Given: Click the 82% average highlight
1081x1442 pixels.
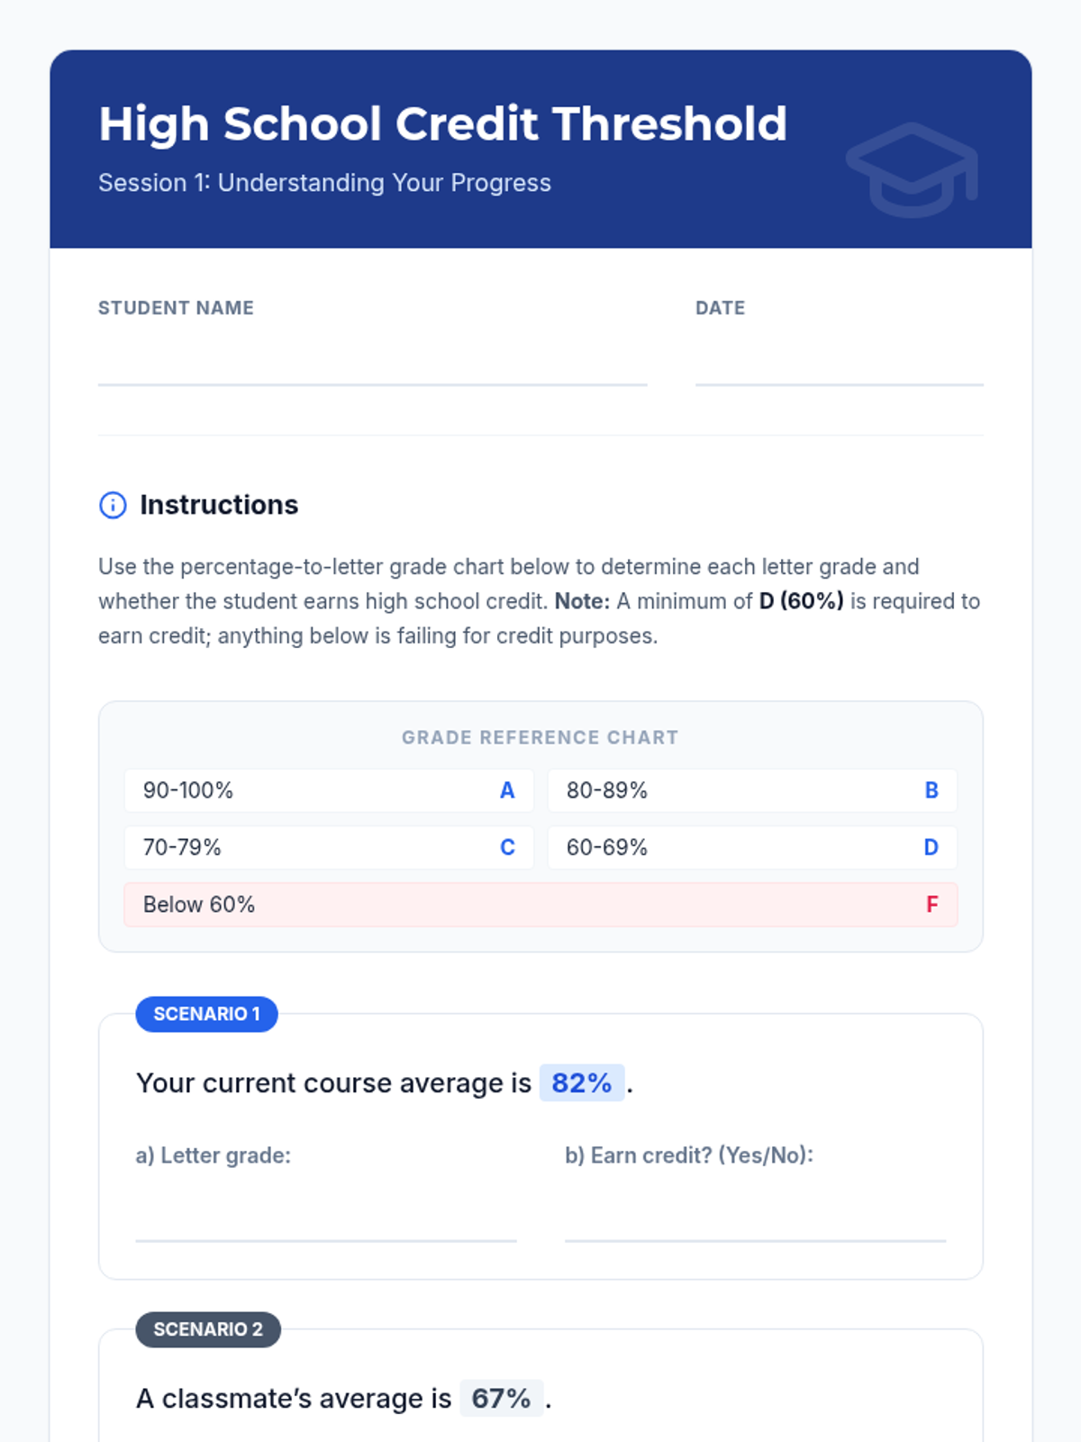Looking at the screenshot, I should (x=581, y=1082).
